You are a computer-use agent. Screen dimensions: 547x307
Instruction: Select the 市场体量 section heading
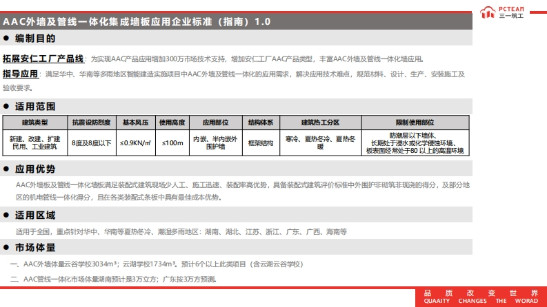click(35, 248)
